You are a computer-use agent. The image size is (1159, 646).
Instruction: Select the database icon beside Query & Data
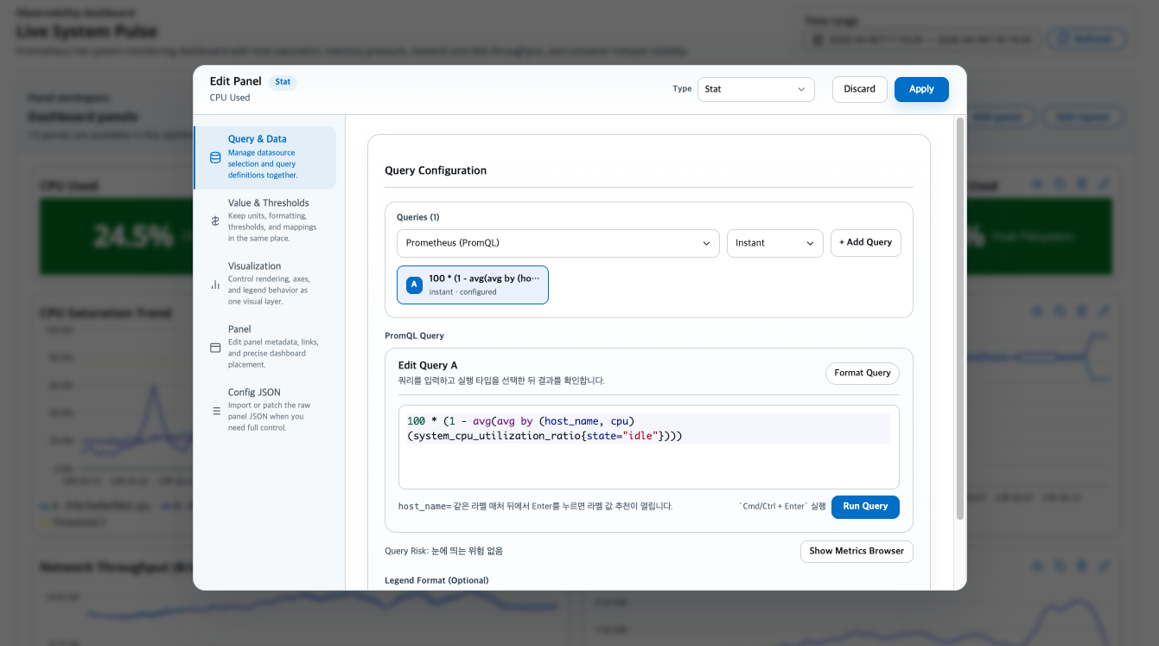(x=215, y=157)
